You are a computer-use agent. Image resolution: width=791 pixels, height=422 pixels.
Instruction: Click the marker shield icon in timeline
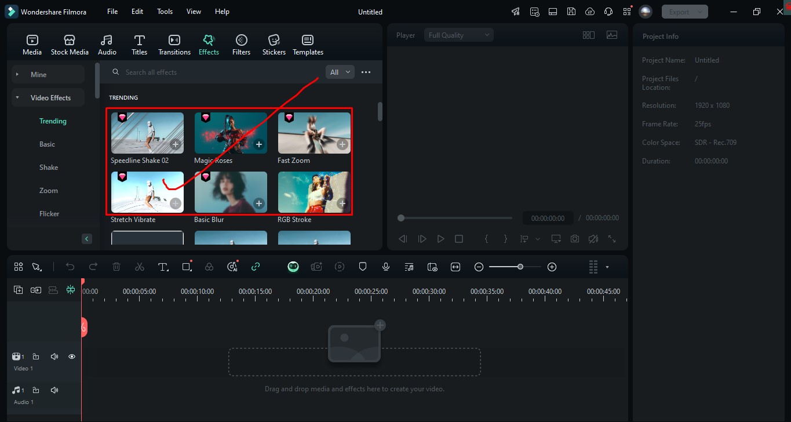point(363,267)
